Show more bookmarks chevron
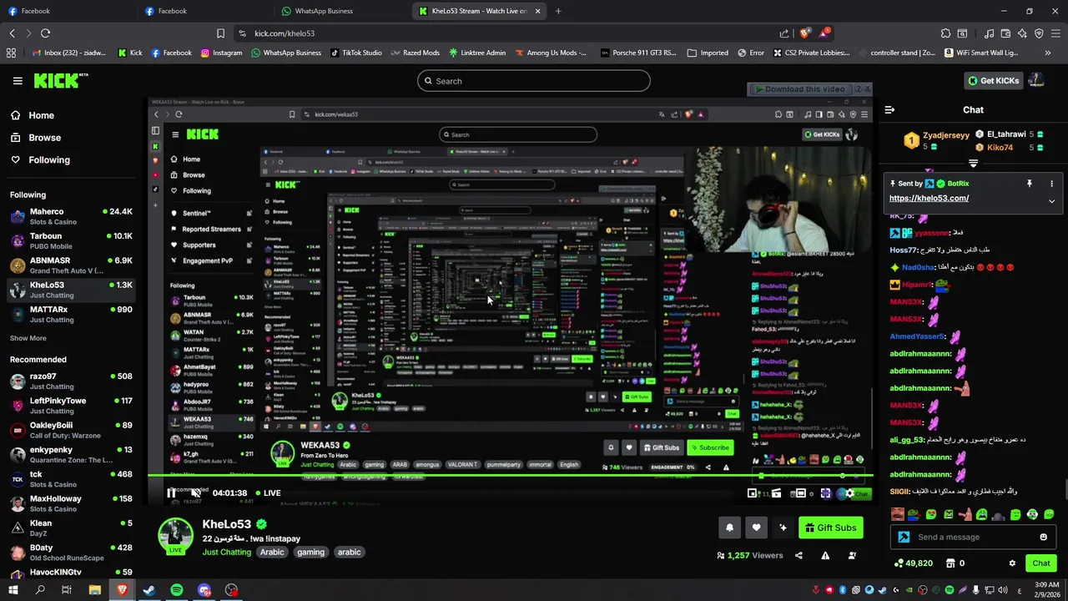Image resolution: width=1068 pixels, height=601 pixels. pyautogui.click(x=1048, y=53)
